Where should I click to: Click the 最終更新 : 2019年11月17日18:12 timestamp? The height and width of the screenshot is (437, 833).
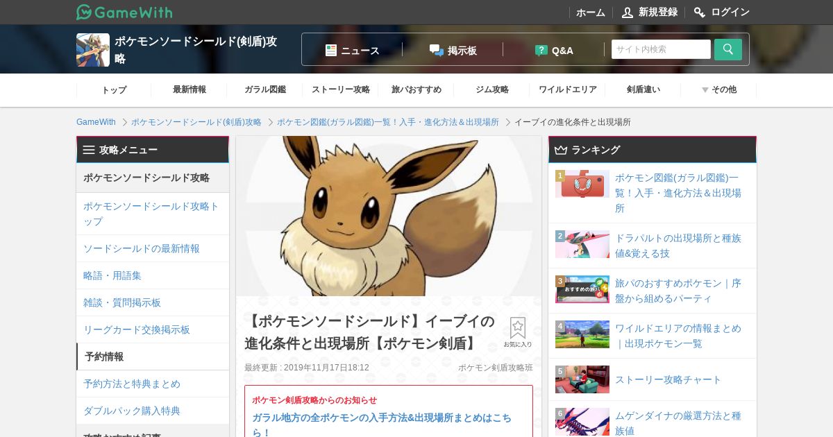307,368
